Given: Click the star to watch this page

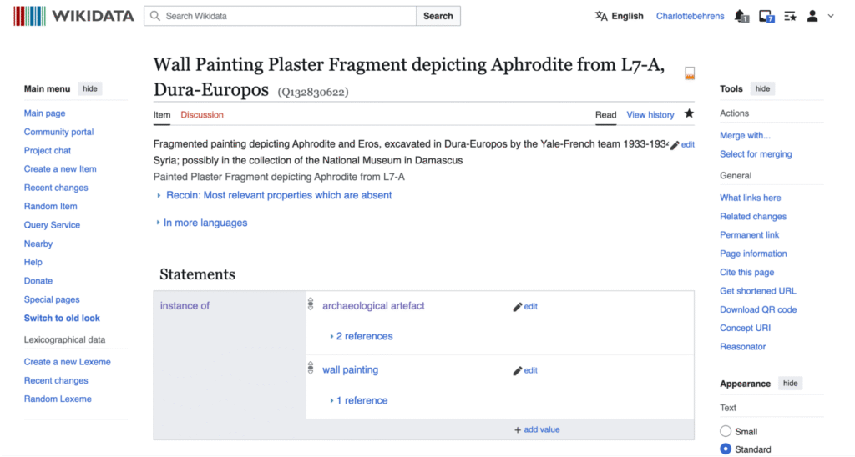Looking at the screenshot, I should click(x=689, y=114).
